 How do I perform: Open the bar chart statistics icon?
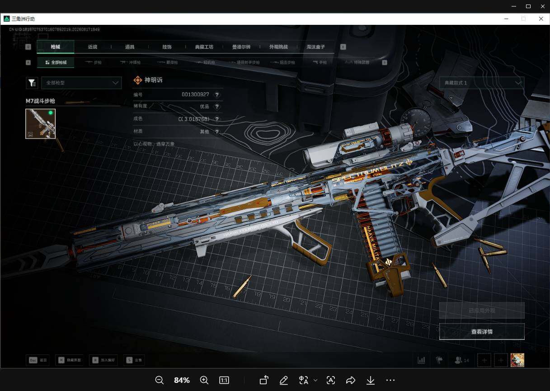click(421, 360)
